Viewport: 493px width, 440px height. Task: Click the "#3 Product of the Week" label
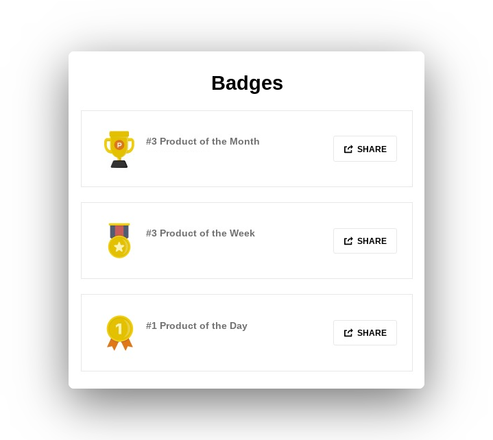pos(200,234)
